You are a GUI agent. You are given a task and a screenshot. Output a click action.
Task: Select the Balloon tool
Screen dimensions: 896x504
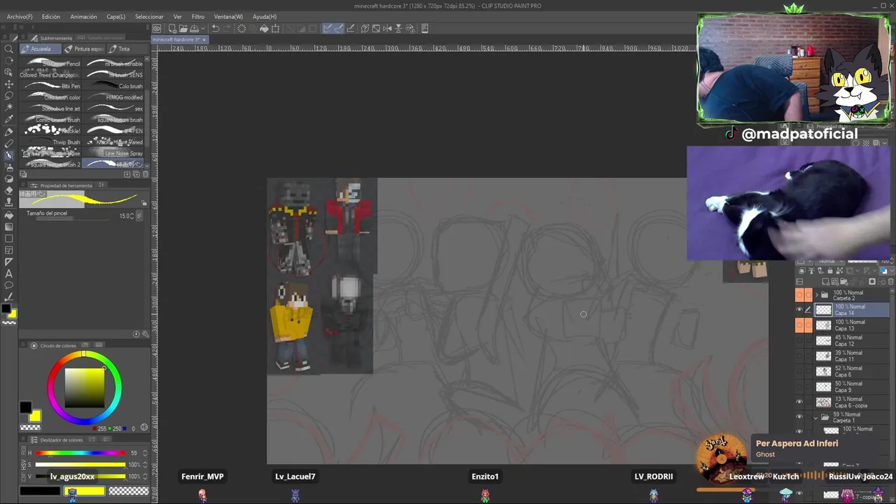[9, 286]
